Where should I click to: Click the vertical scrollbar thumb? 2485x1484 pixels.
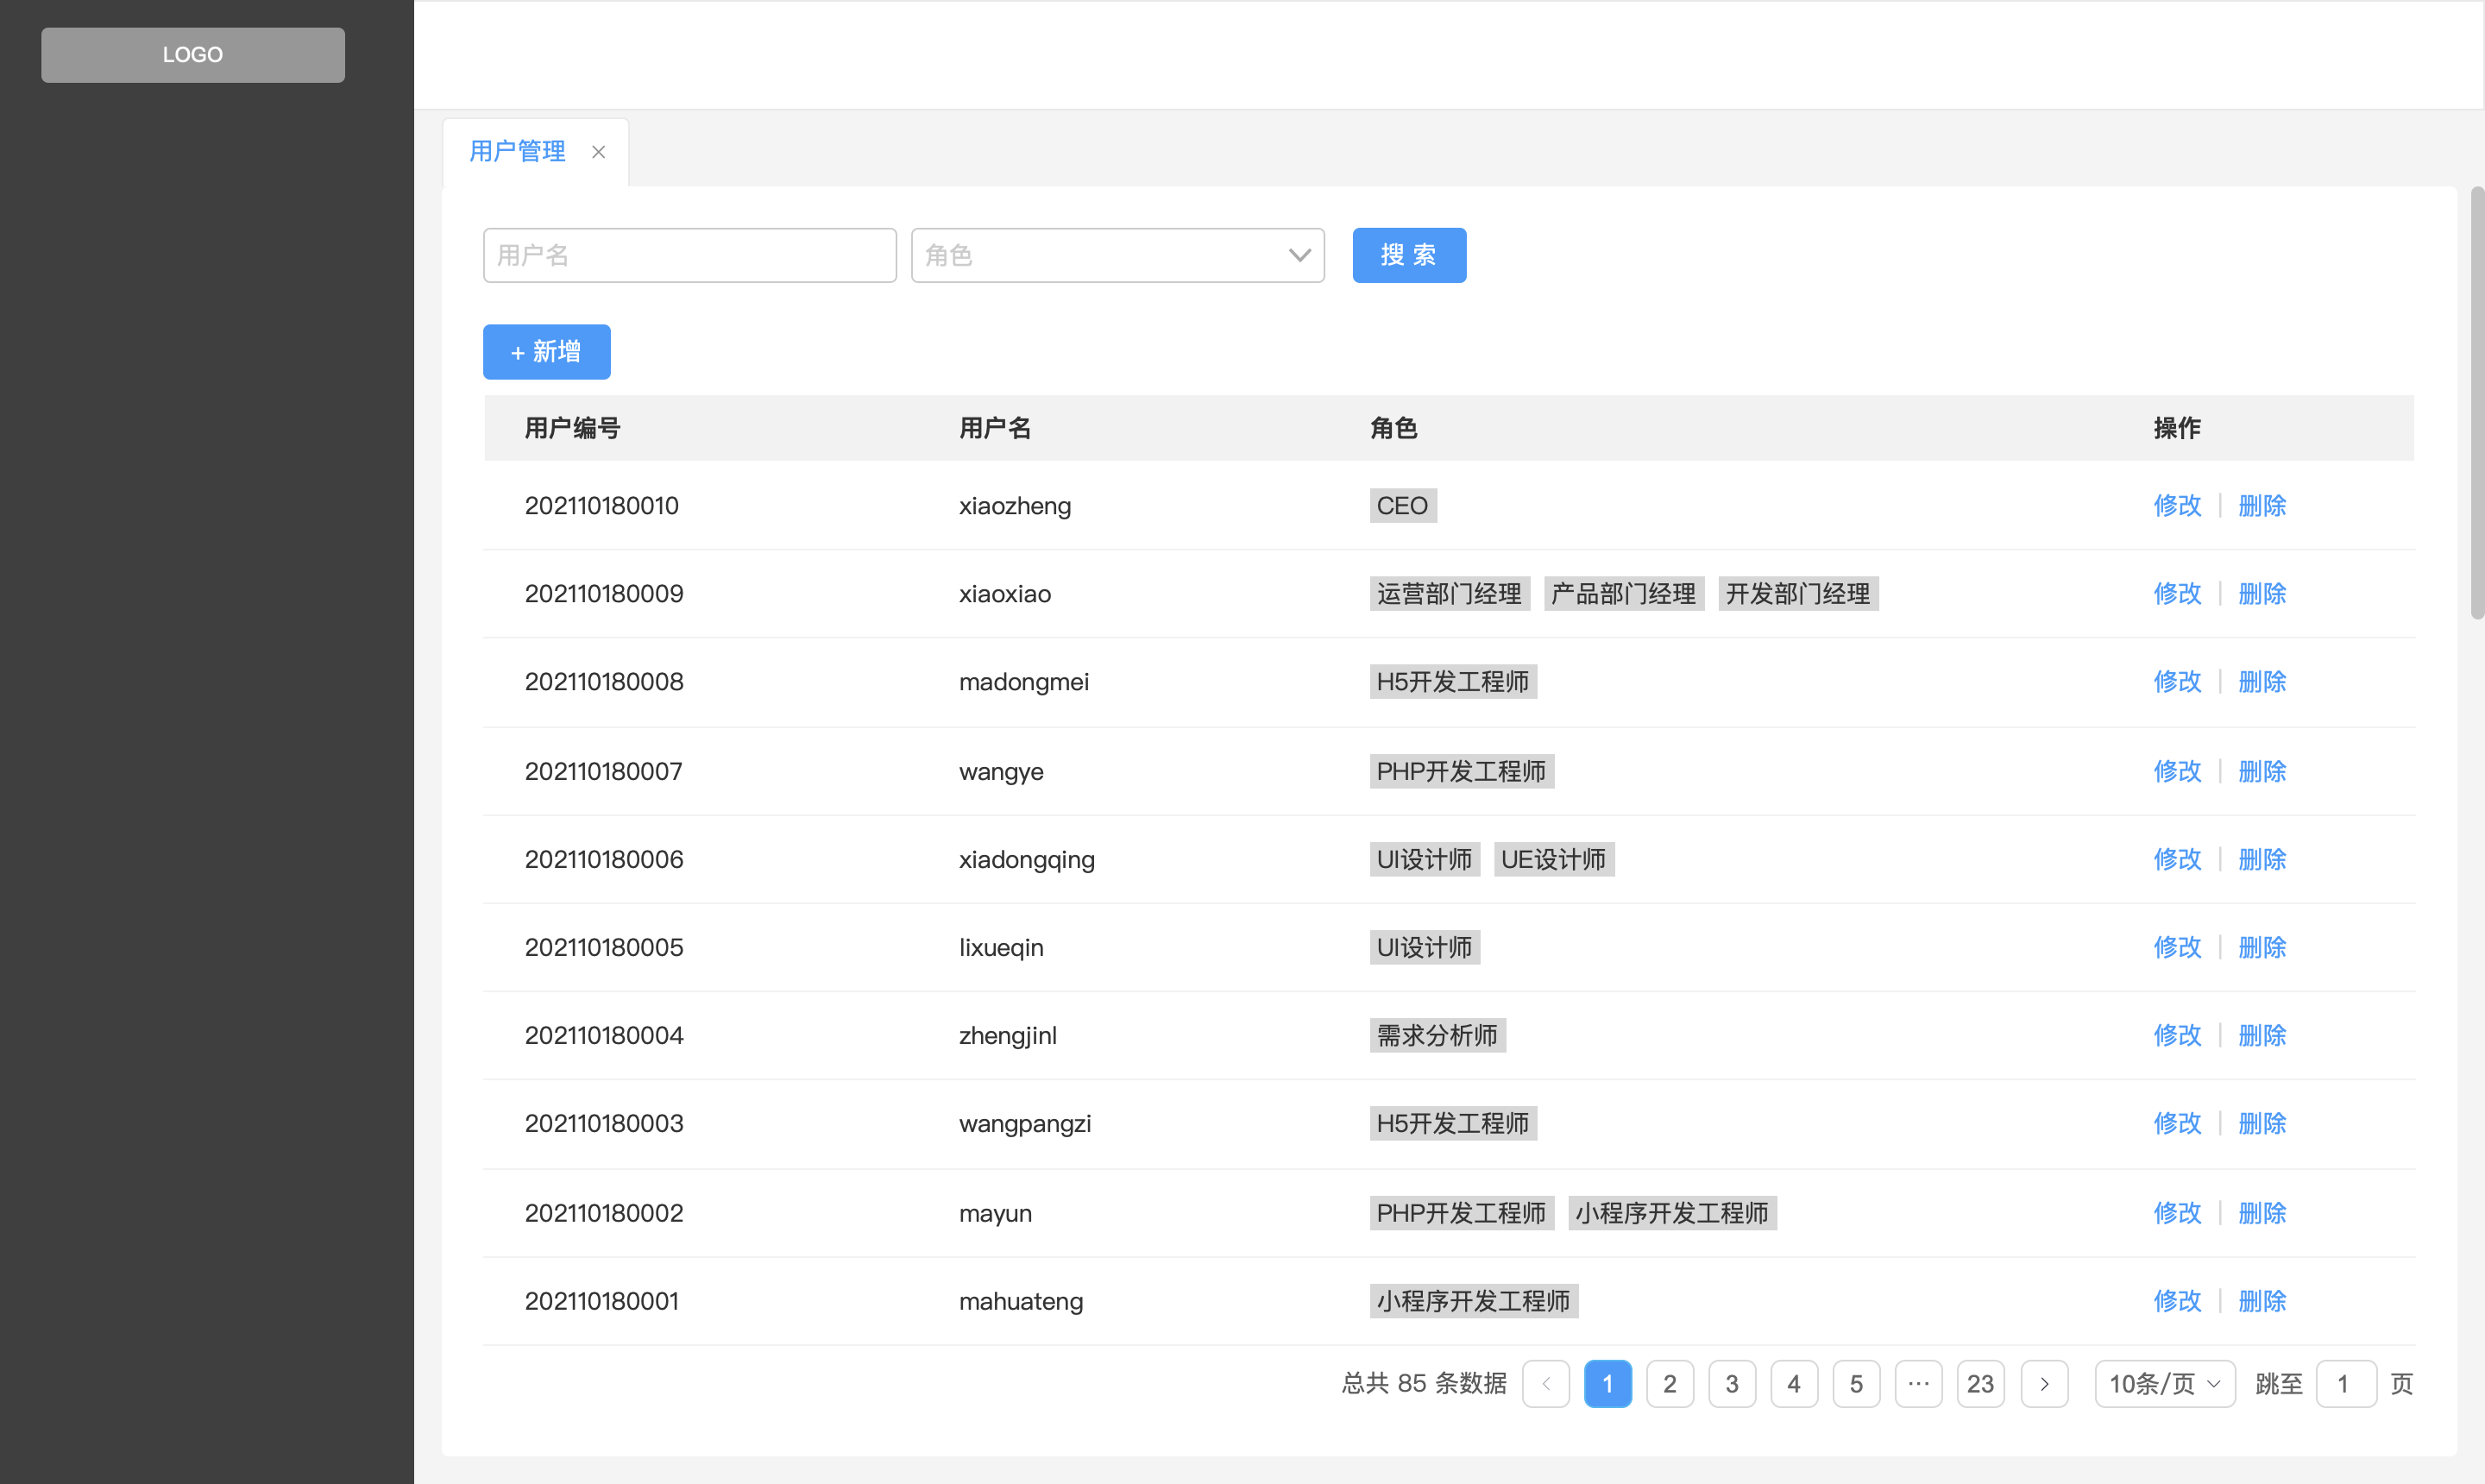2477,402
